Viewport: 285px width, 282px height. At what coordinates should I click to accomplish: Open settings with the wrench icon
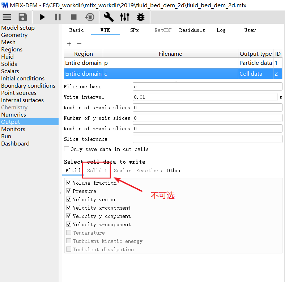point(109,17)
